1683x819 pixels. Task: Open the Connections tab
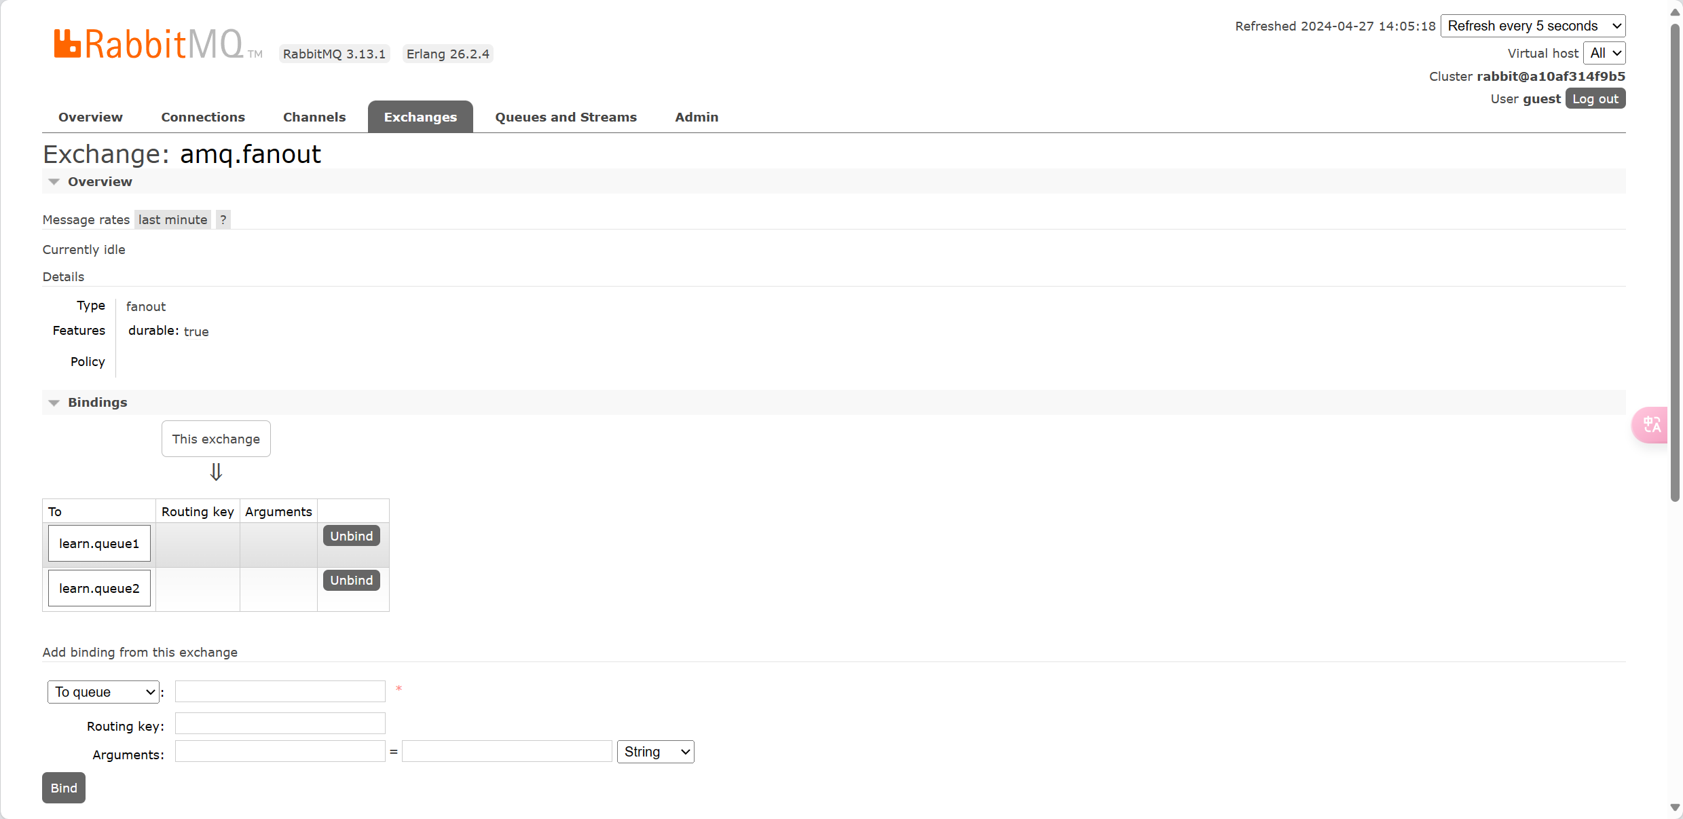[x=202, y=117]
